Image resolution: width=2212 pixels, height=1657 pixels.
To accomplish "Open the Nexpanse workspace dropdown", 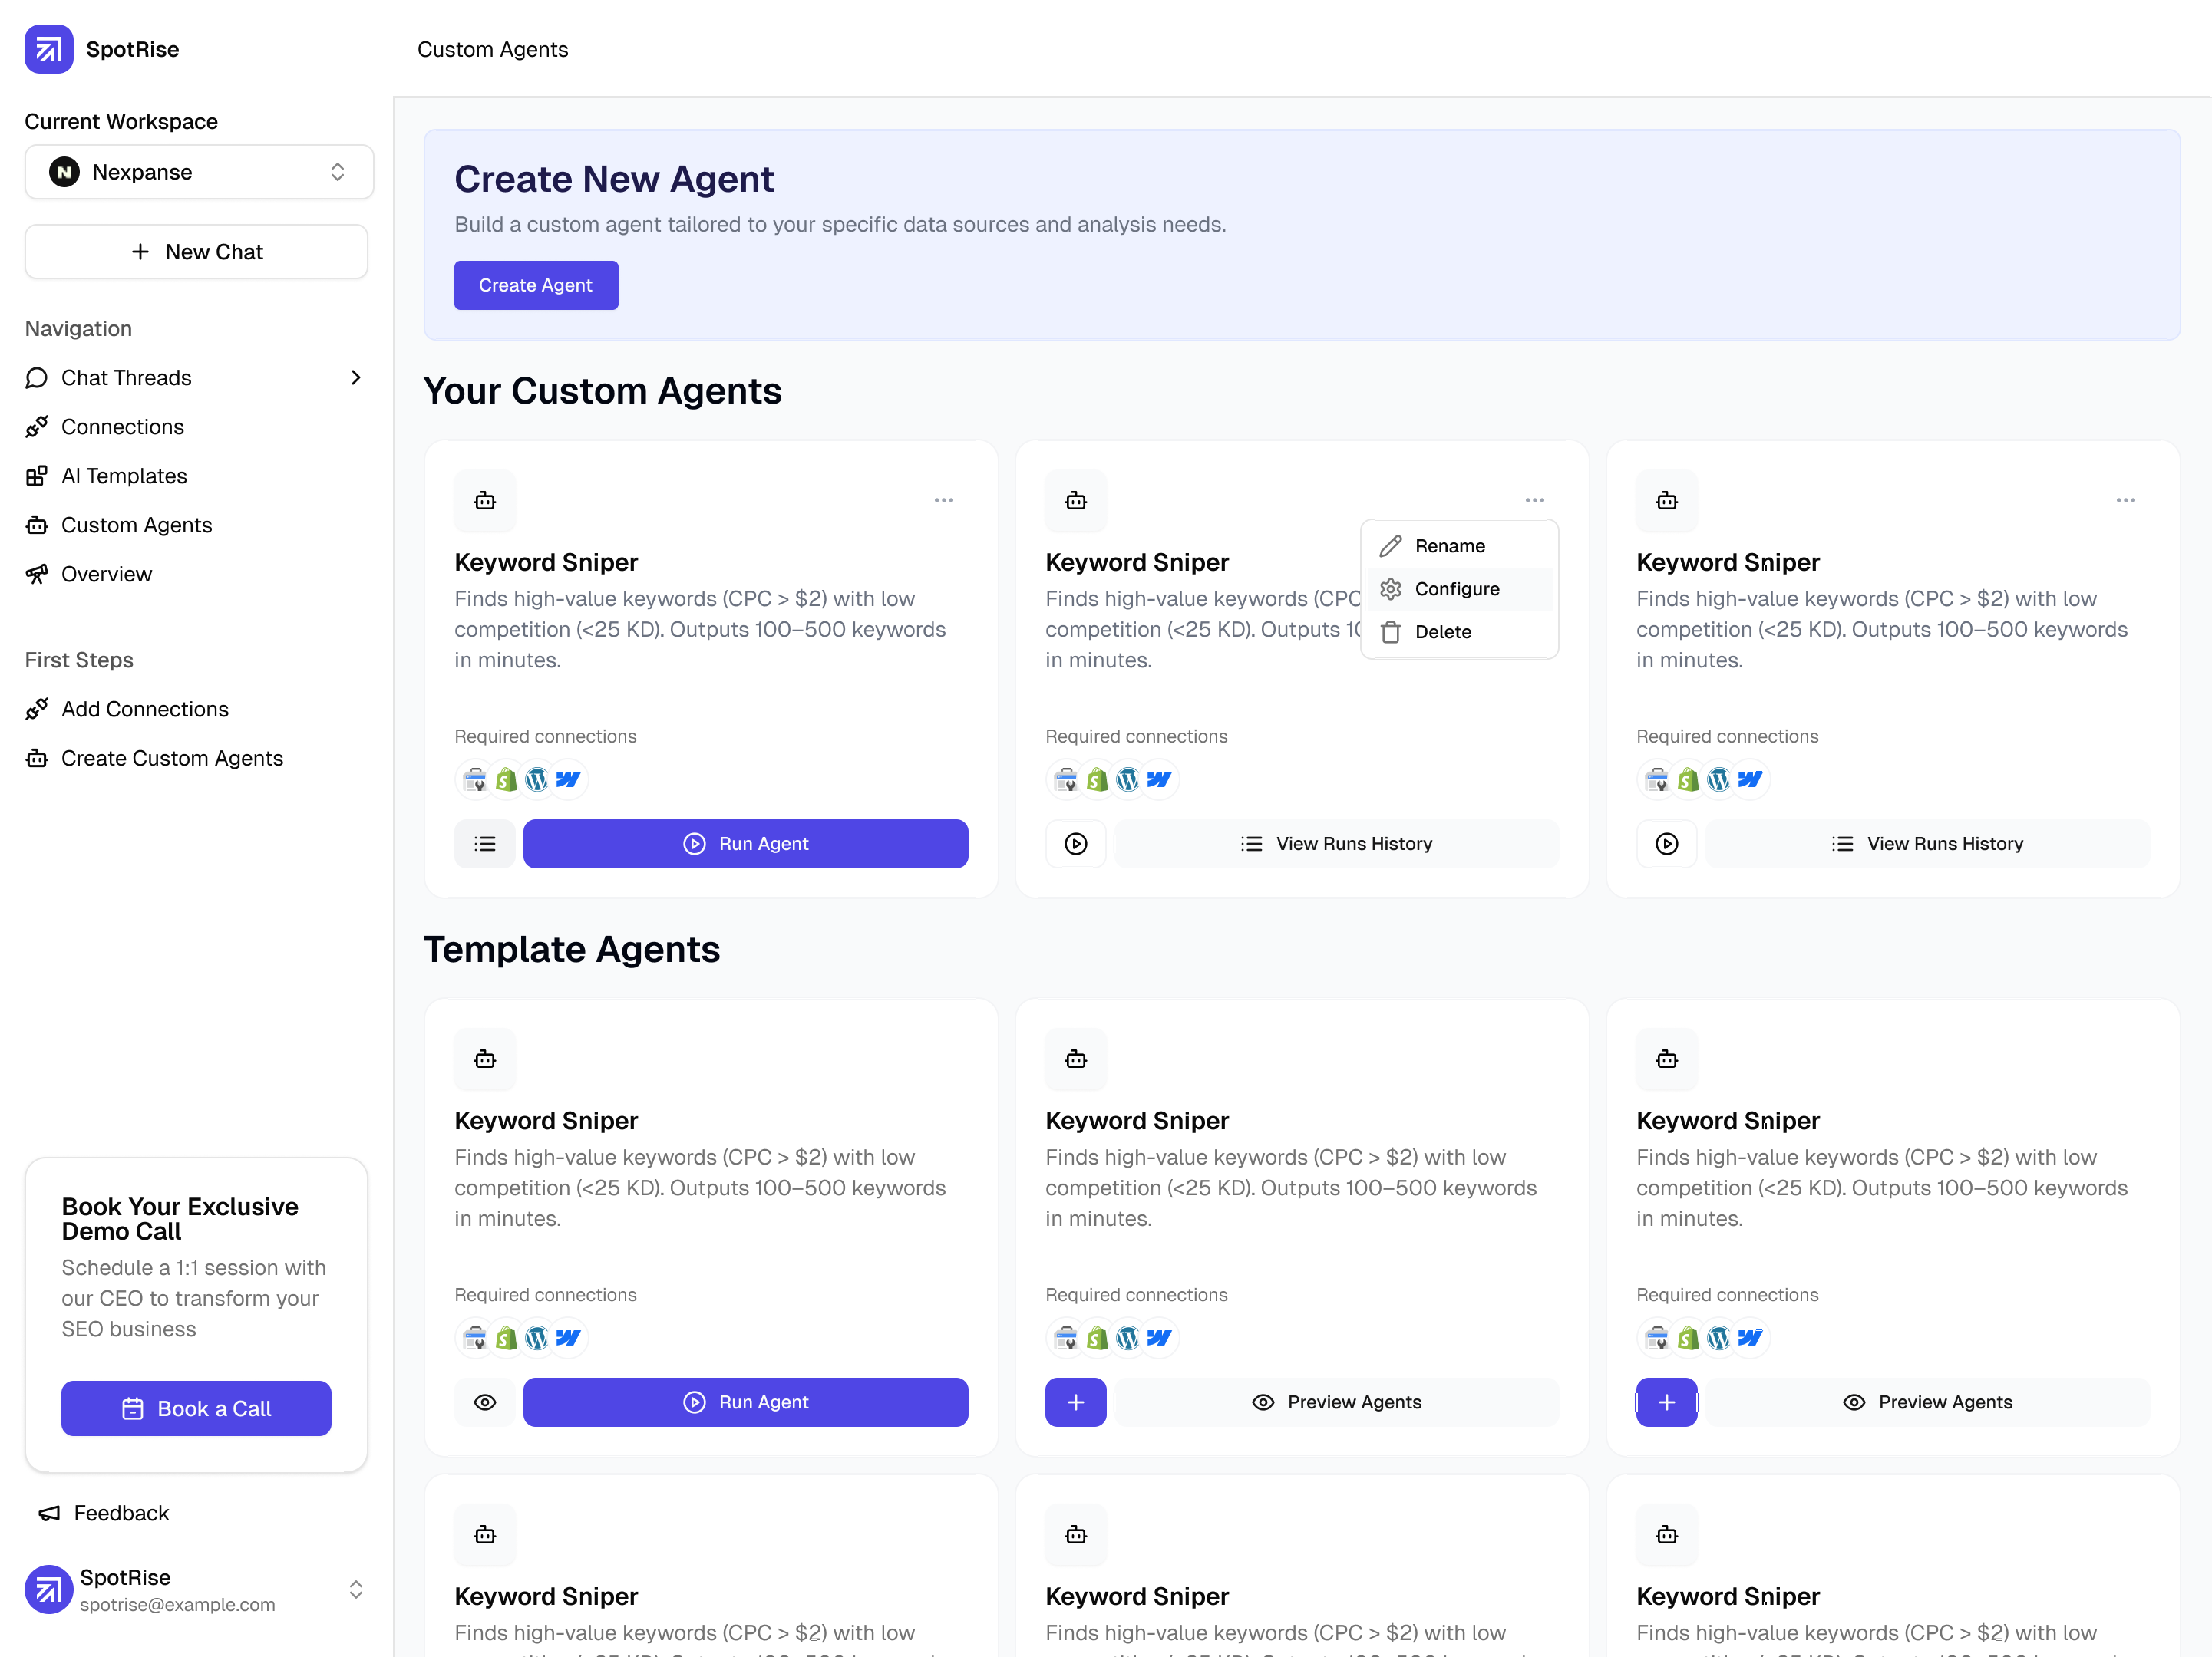I will (199, 172).
